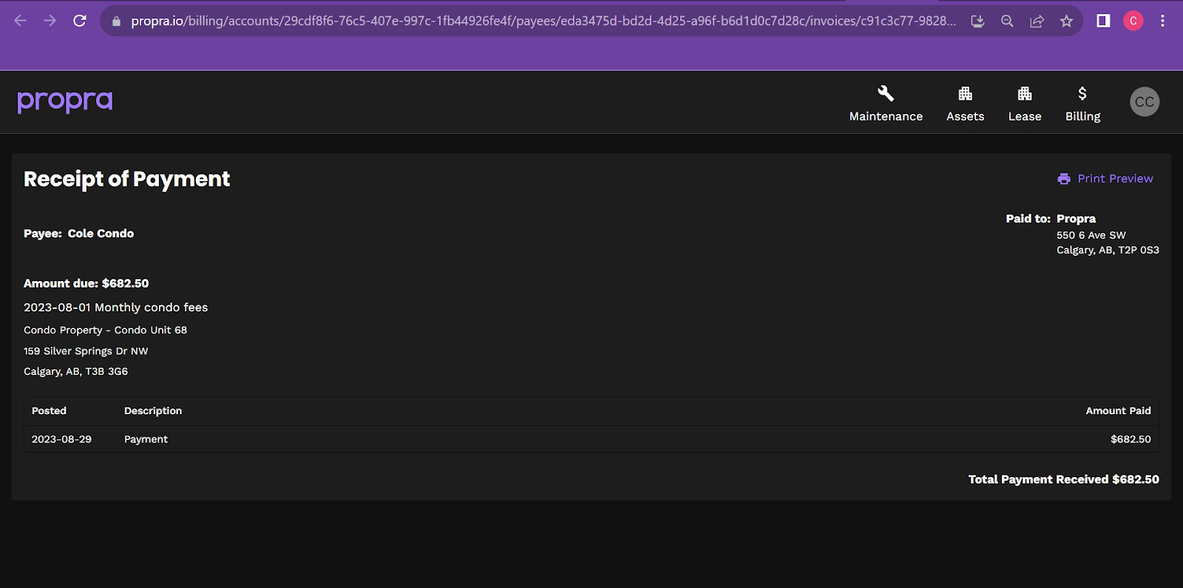The width and height of the screenshot is (1183, 588).
Task: Open the CC user avatar menu
Action: tap(1145, 102)
